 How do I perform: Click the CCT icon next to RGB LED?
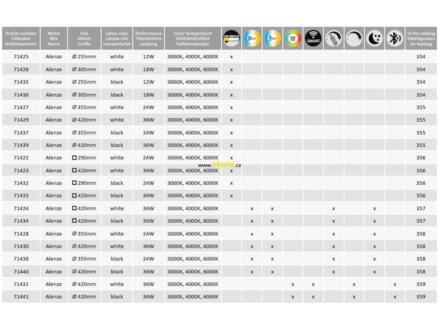(x=272, y=39)
